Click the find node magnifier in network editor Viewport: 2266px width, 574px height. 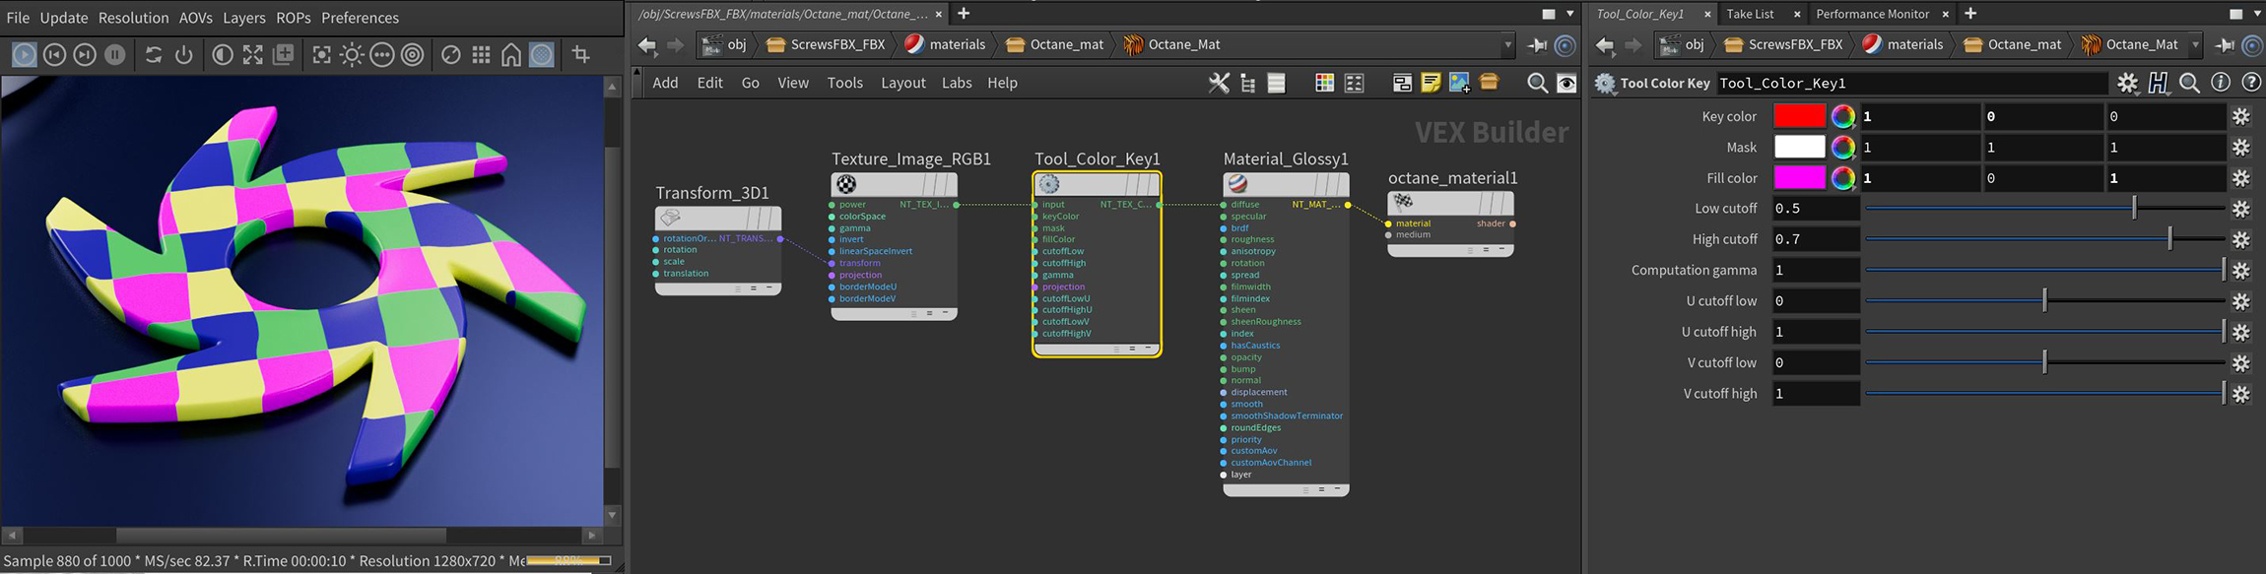point(1536,84)
